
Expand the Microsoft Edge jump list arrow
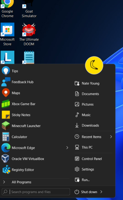[67, 148]
